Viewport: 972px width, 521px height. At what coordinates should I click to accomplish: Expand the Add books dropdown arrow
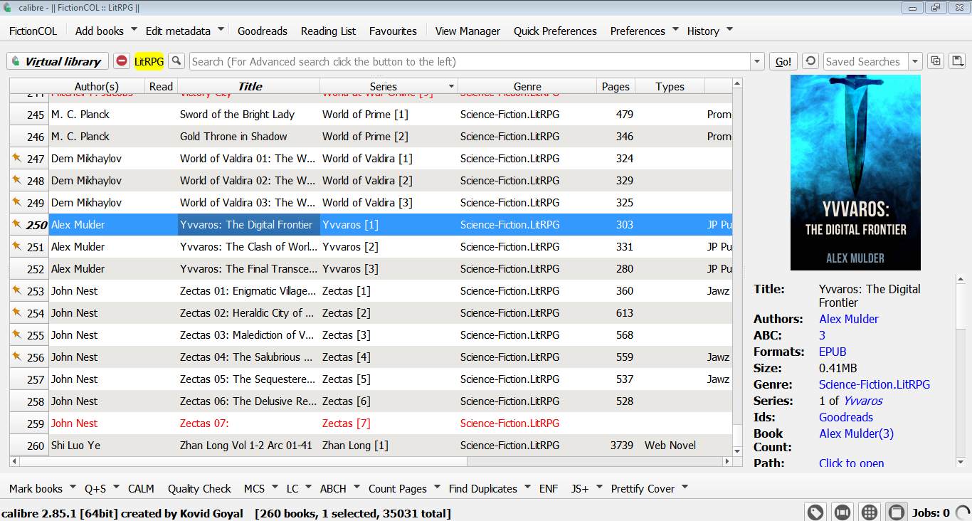(134, 30)
